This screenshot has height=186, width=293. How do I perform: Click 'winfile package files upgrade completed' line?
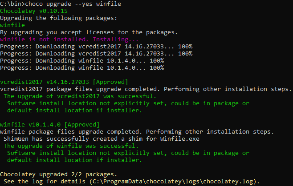137,131
